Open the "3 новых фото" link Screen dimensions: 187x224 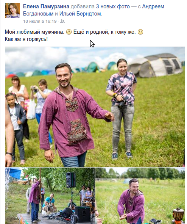click(x=113, y=6)
